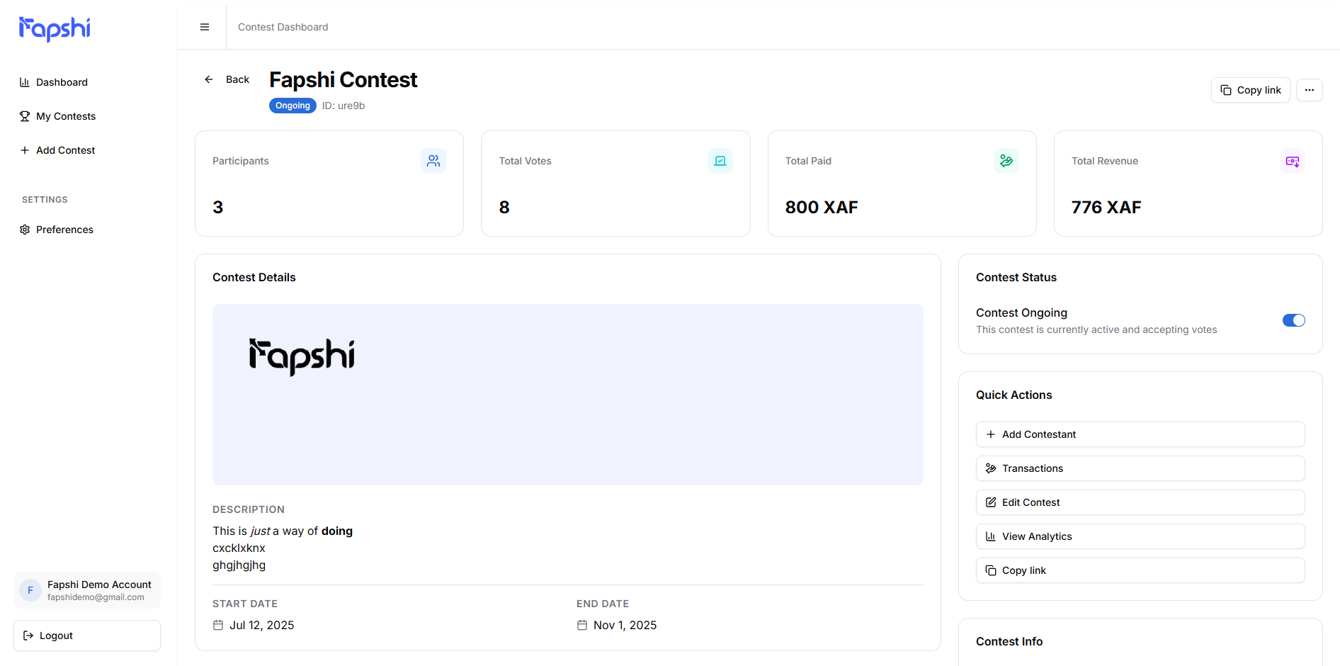
Task: Click the back arrow icon
Action: [x=209, y=79]
